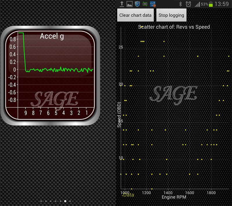Tap the battery level icon

(x=211, y=4)
